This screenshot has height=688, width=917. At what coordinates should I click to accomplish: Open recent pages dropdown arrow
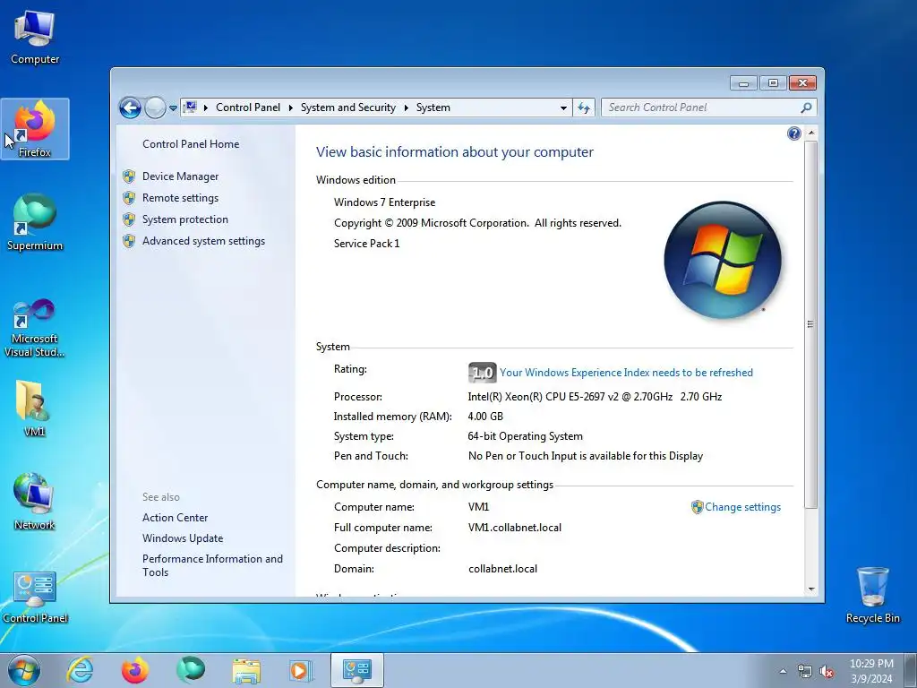pyautogui.click(x=173, y=108)
